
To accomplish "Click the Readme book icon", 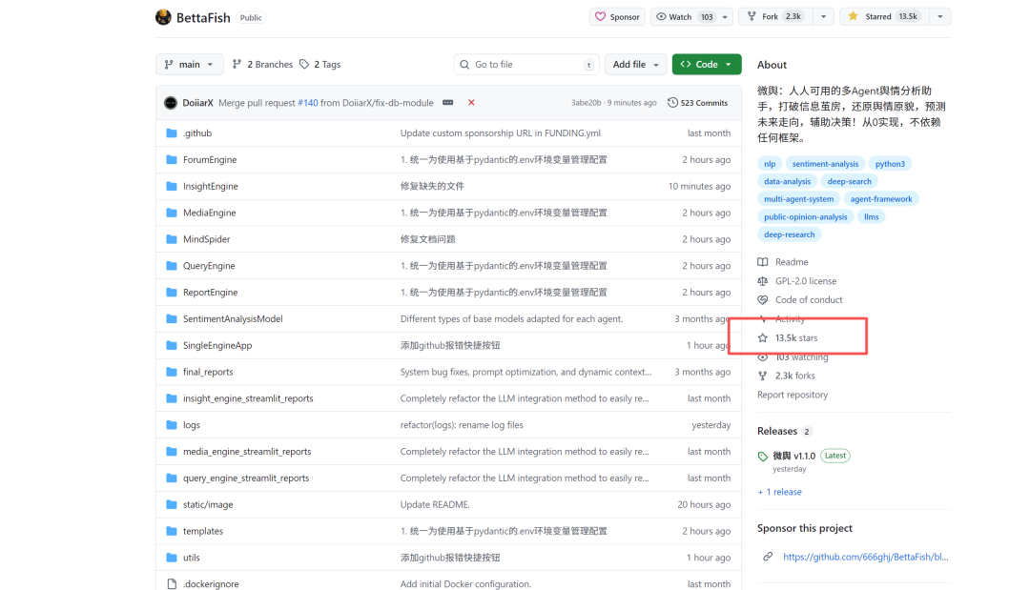I will coord(766,262).
